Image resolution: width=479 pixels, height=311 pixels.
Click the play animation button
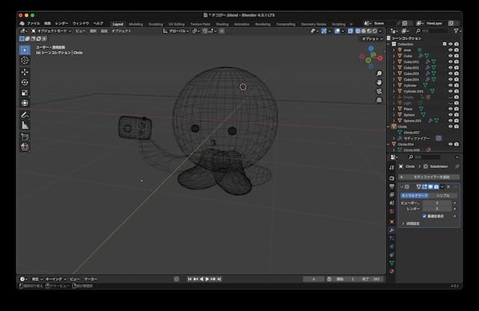(207, 279)
